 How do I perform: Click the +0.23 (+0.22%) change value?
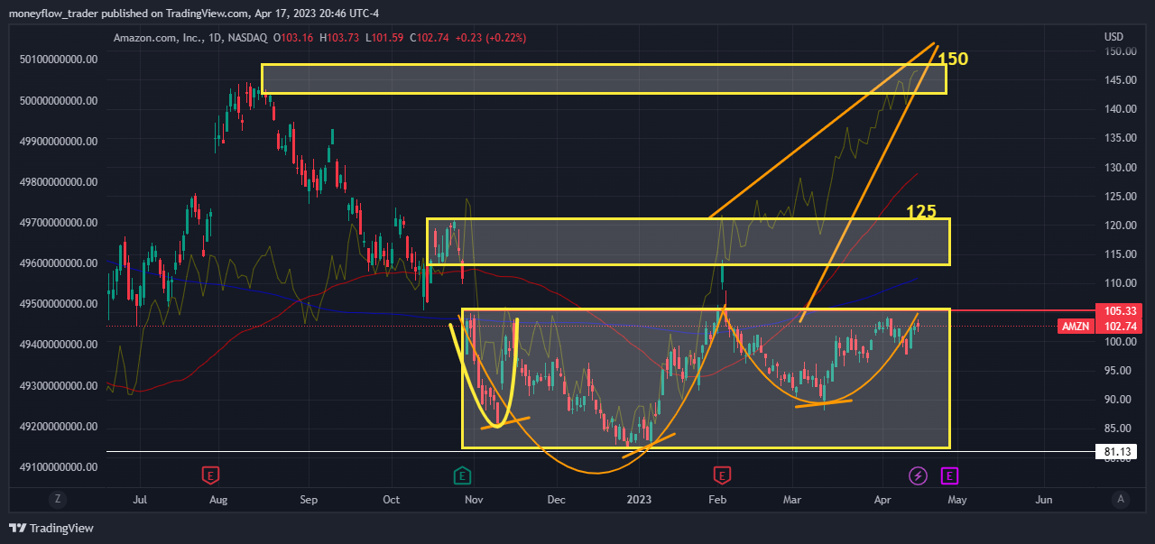[x=492, y=38]
